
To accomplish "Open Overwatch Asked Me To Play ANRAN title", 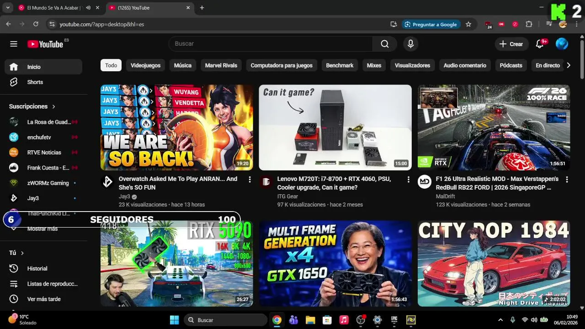I will click(x=178, y=183).
